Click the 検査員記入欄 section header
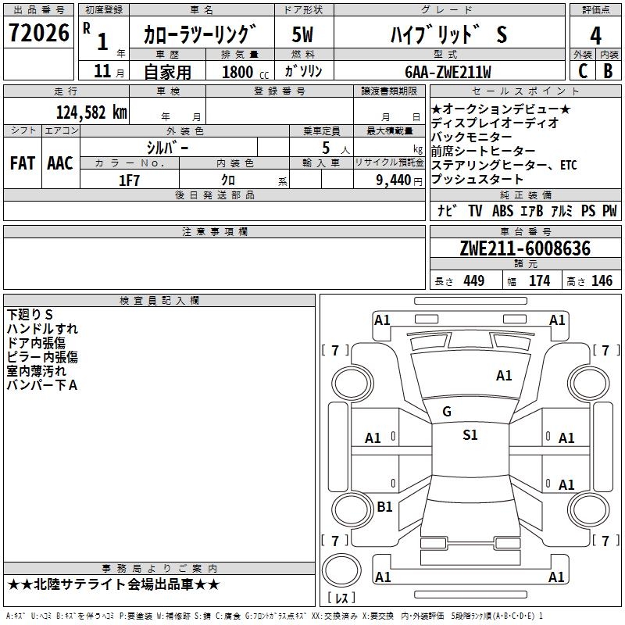The image size is (625, 625). (x=159, y=301)
